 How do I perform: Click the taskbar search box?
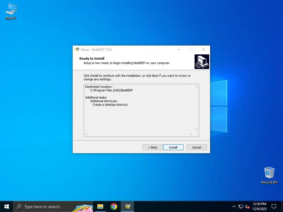tap(53, 206)
